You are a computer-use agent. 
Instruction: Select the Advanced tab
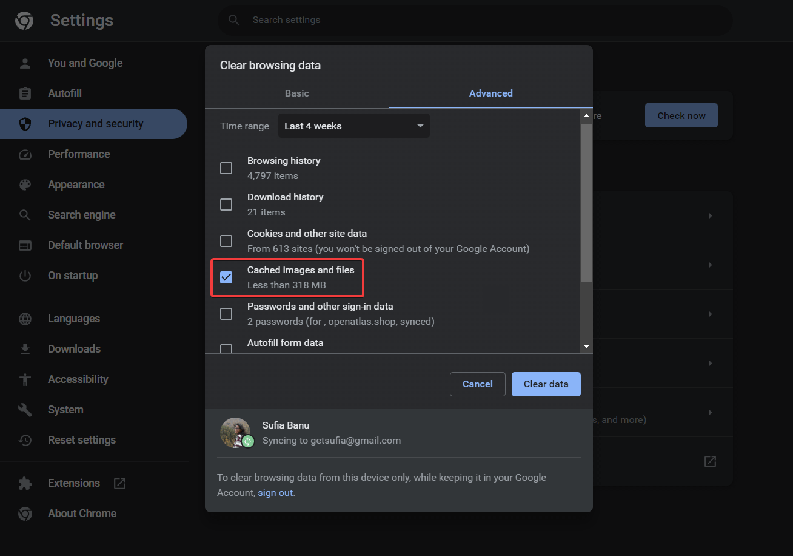(x=490, y=93)
